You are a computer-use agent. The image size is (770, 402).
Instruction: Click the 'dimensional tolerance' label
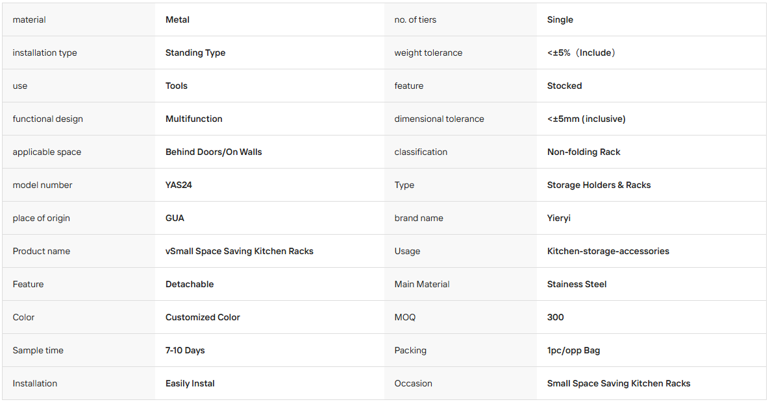439,119
